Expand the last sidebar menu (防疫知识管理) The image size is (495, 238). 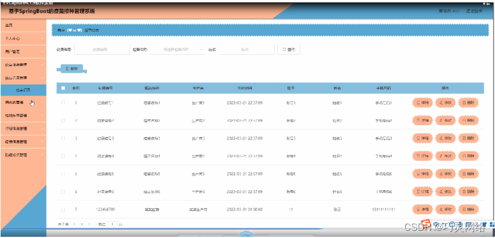23,155
